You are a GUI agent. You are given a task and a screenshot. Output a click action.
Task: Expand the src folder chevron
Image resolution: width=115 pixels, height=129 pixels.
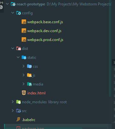point(13,111)
